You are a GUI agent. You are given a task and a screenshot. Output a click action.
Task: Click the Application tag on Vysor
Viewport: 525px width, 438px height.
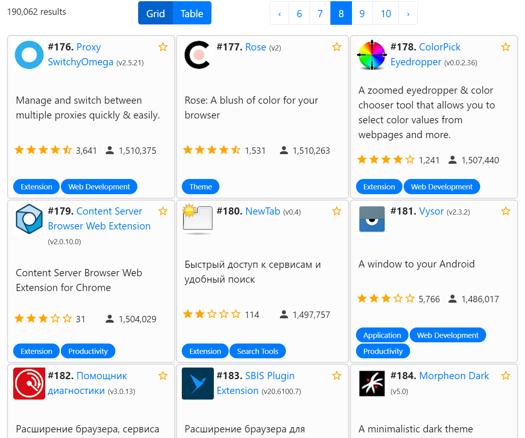pyautogui.click(x=382, y=335)
